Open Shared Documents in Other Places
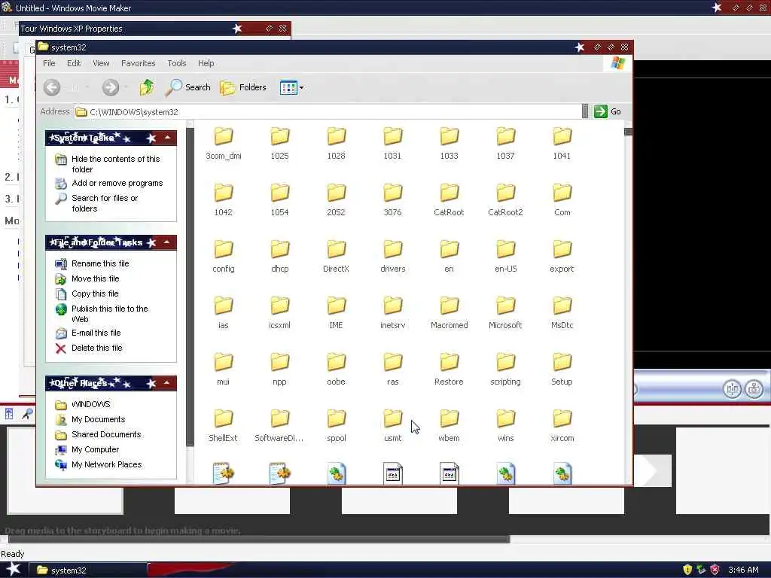The image size is (771, 578). 106,434
